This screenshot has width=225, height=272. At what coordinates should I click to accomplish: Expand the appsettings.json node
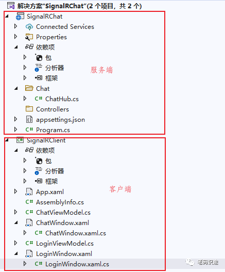click(15, 119)
